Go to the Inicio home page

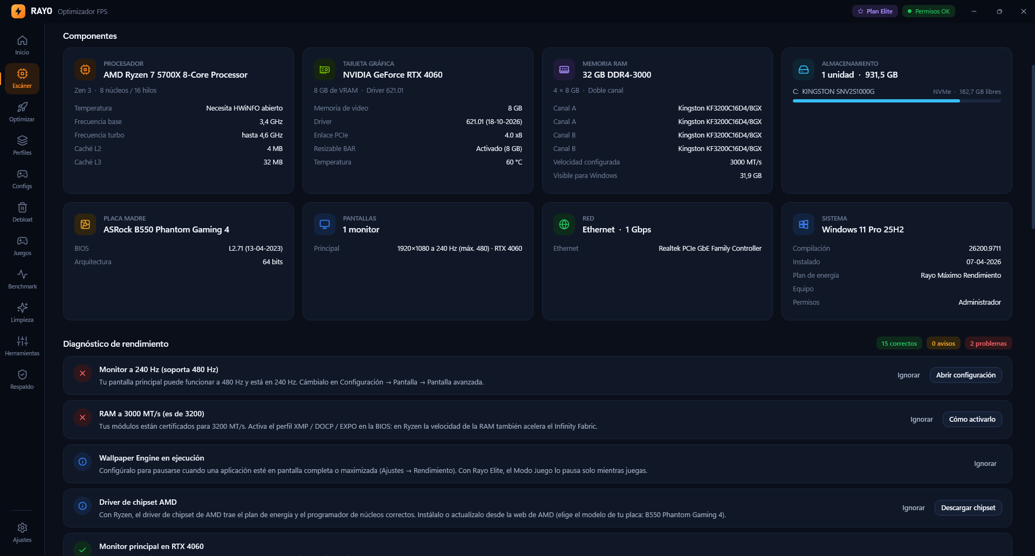click(22, 45)
